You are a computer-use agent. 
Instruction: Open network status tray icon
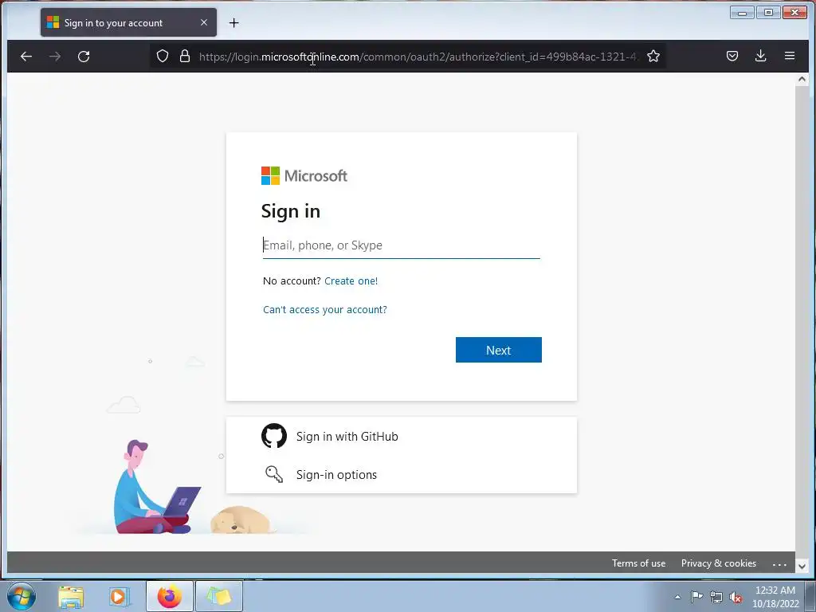(x=716, y=597)
